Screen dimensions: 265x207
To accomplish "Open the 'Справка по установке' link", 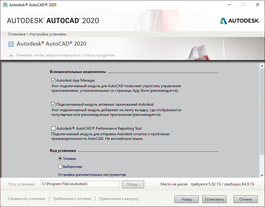I will pyautogui.click(x=27, y=199).
